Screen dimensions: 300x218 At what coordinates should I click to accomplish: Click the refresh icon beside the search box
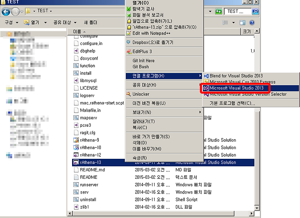(x=218, y=12)
